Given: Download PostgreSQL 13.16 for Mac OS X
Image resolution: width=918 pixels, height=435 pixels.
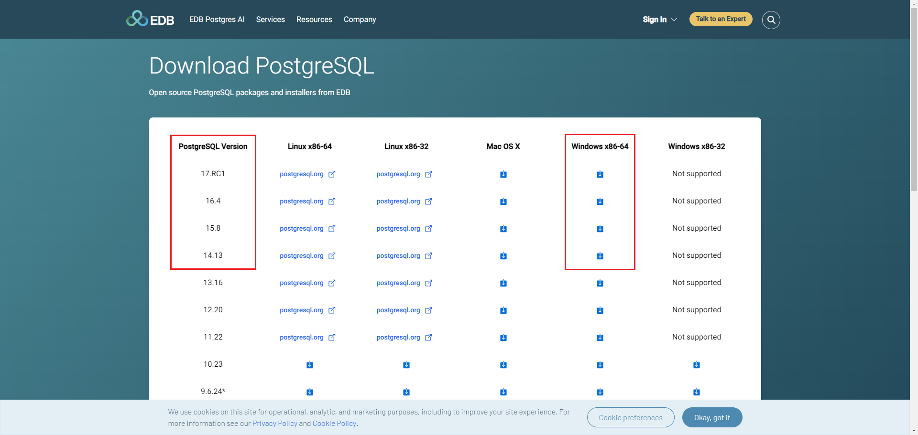Looking at the screenshot, I should [x=503, y=283].
